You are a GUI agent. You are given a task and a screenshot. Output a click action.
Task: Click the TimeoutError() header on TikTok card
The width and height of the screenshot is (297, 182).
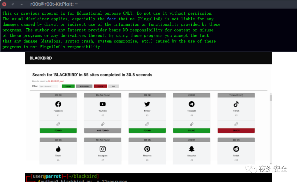pyautogui.click(x=236, y=95)
